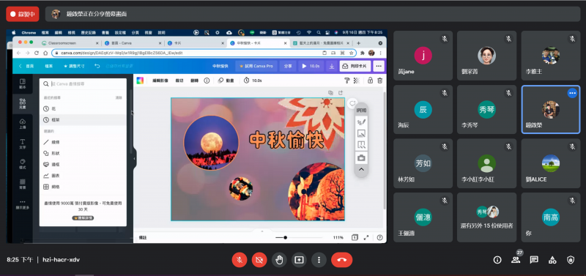Click the red leave call button
This screenshot has height=276, width=586.
342,260
